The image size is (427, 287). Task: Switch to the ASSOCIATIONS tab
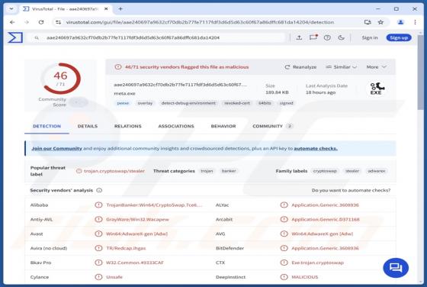pyautogui.click(x=176, y=126)
